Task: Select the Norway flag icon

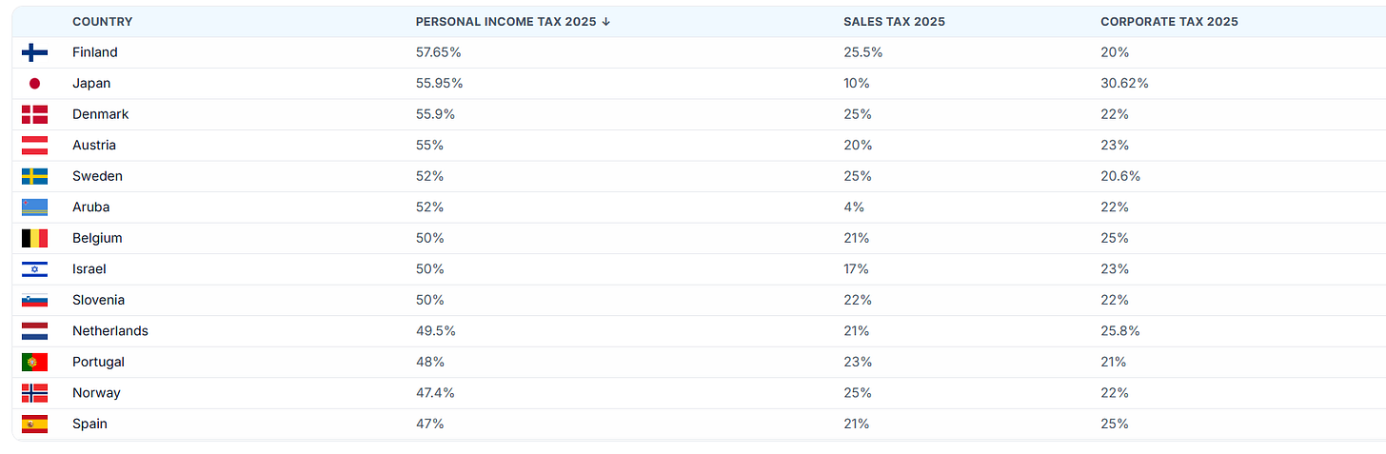Action: [34, 393]
